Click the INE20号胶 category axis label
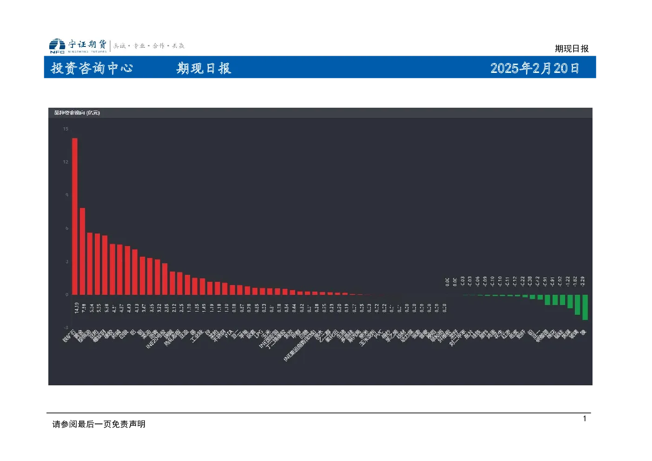 [x=155, y=339]
